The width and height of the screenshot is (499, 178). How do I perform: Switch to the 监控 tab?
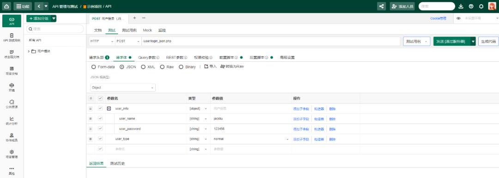pos(162,30)
